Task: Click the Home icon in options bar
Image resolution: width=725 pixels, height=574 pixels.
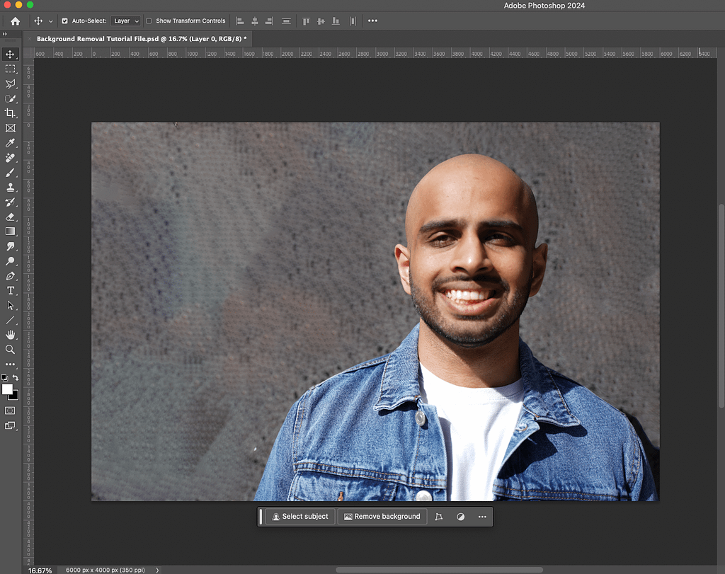Action: point(15,21)
